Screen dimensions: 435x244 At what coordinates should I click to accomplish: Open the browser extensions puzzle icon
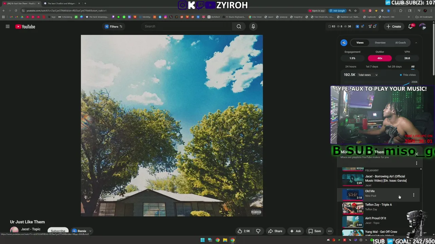(x=401, y=11)
